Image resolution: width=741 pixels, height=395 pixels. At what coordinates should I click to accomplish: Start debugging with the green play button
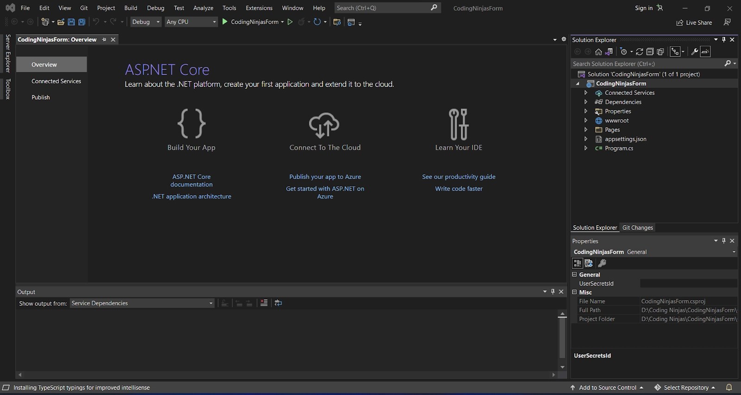coord(225,22)
